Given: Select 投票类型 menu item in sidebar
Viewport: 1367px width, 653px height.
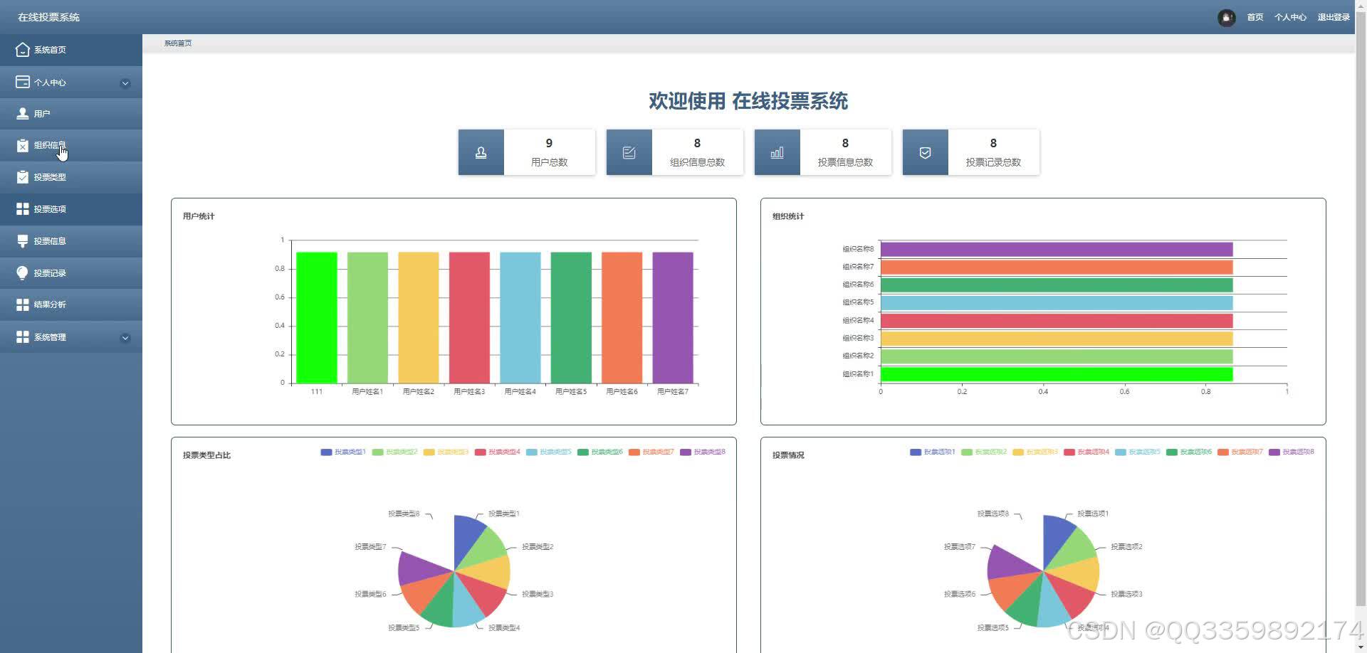Looking at the screenshot, I should point(71,177).
